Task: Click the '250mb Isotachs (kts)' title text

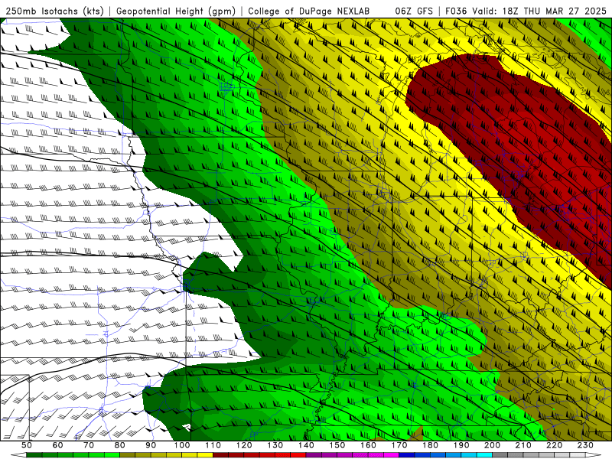Action: 55,11
